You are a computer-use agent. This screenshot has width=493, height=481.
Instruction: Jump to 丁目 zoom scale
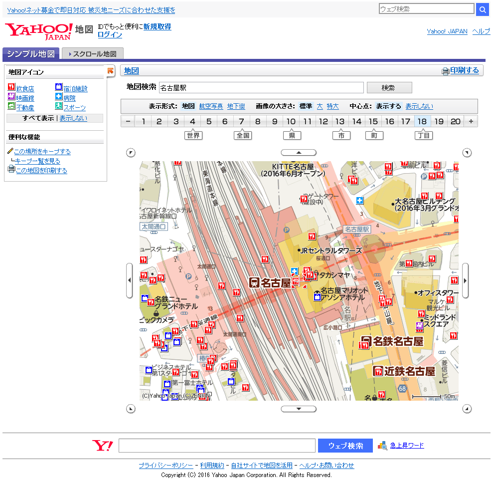click(424, 135)
